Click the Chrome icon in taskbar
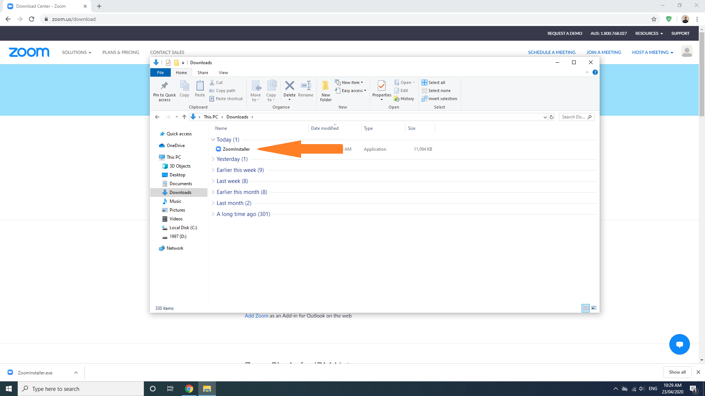 click(189, 389)
